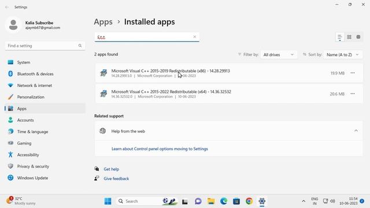Viewport: 370px width, 208px height.
Task: Open Personalization settings
Action: [45, 97]
